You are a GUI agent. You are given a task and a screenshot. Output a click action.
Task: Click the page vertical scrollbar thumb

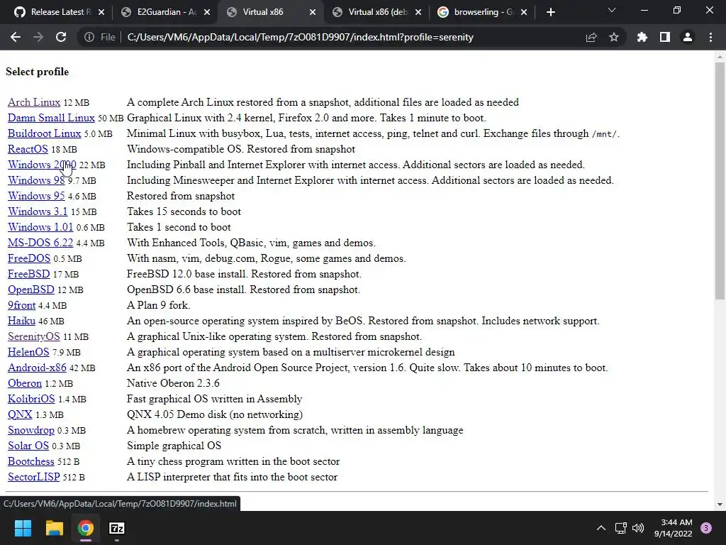pyautogui.click(x=720, y=181)
